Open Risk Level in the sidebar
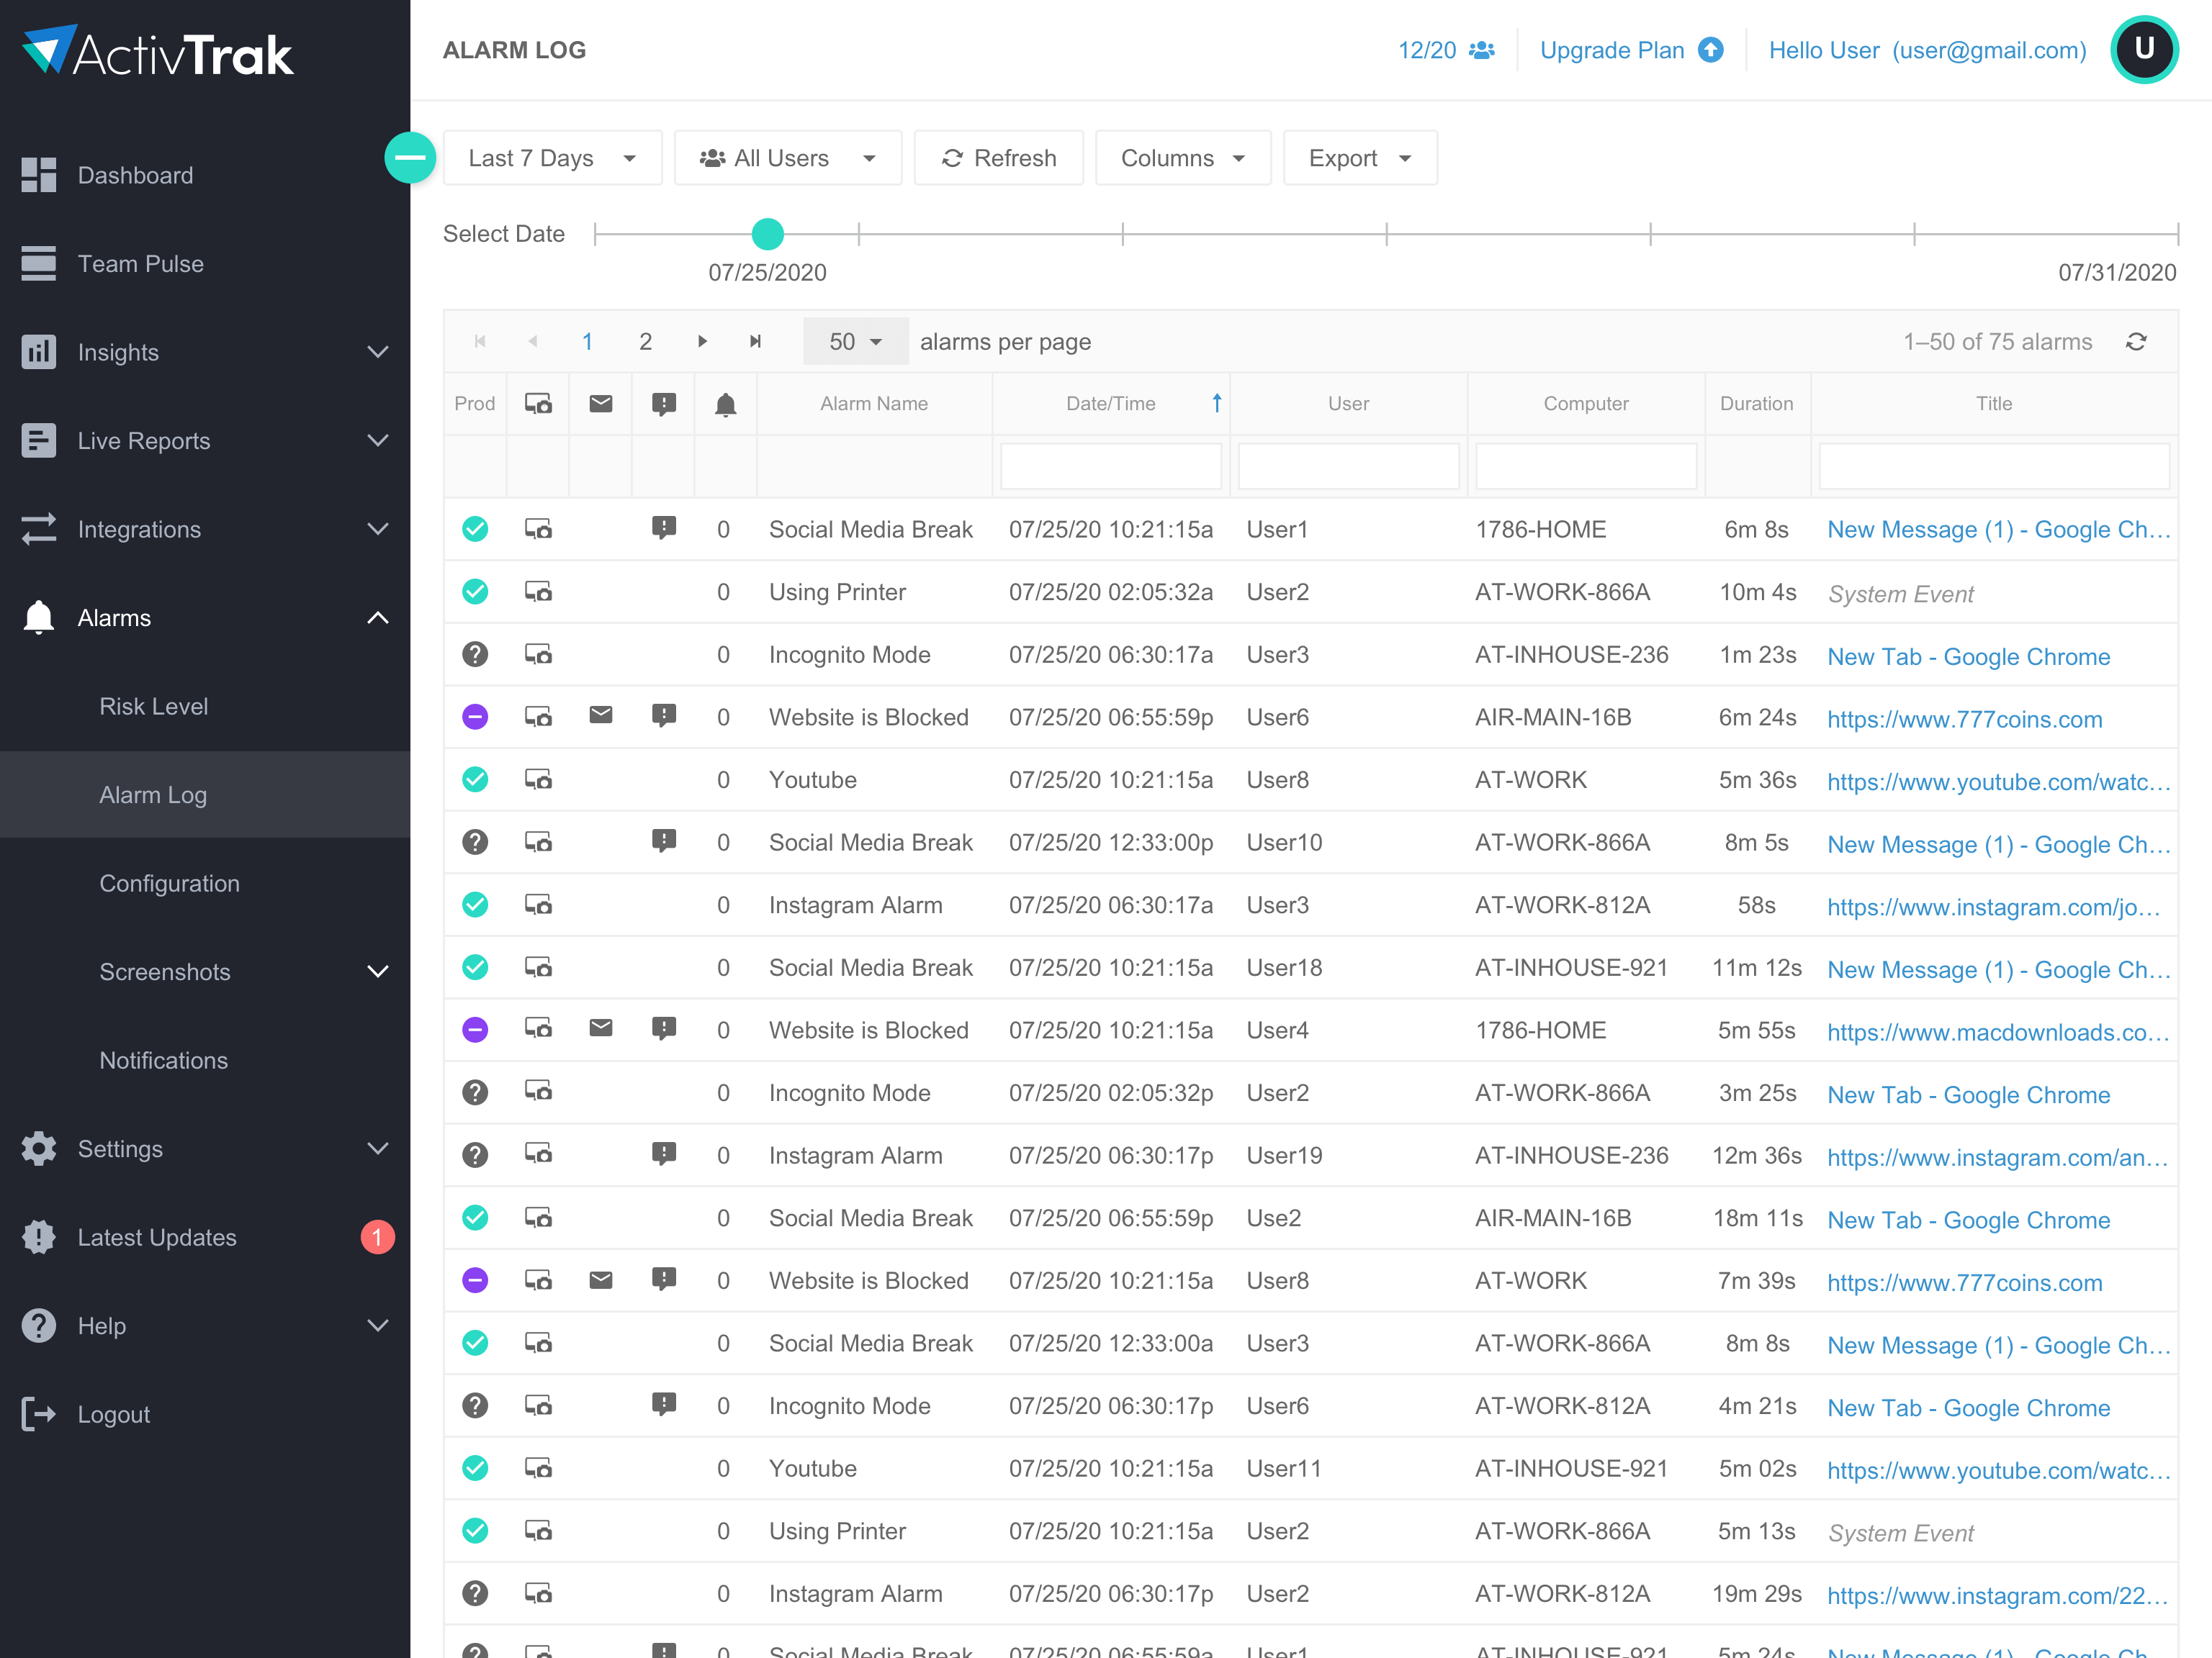2212x1658 pixels. [153, 707]
